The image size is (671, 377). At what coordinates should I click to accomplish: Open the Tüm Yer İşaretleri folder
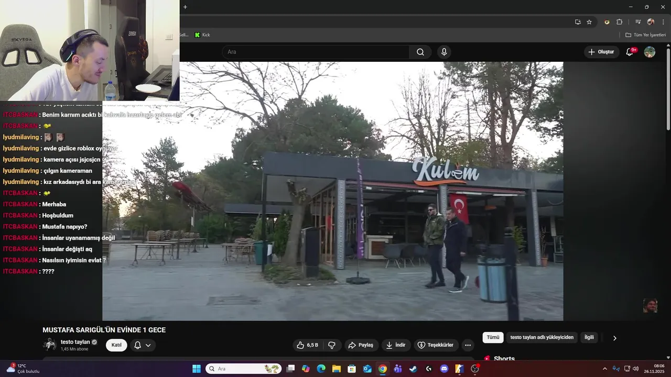[645, 35]
